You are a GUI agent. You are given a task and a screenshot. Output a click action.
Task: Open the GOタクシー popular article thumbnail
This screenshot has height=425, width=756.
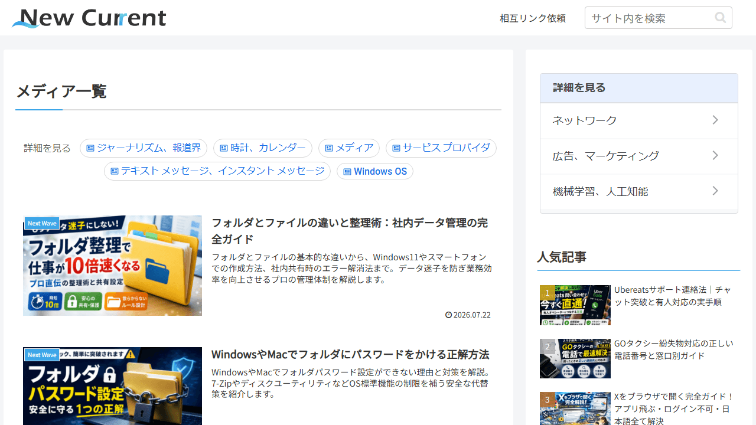[x=575, y=358]
